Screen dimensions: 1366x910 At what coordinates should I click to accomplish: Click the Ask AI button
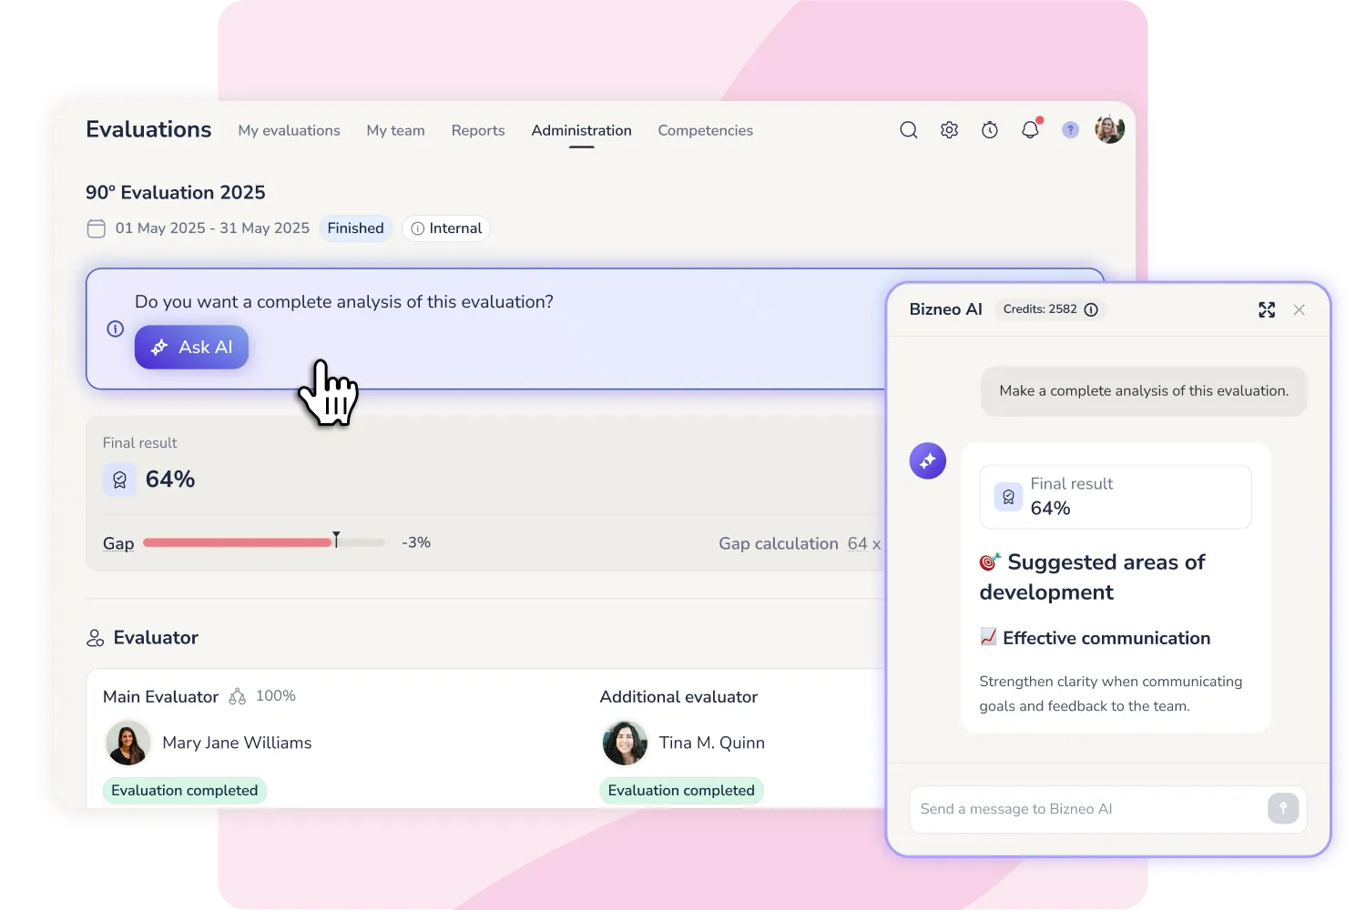(x=191, y=347)
